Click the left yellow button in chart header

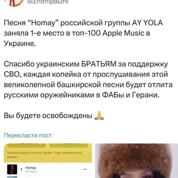26,145
